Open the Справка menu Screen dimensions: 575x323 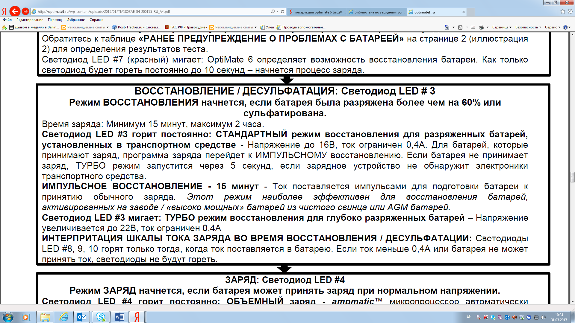[96, 20]
